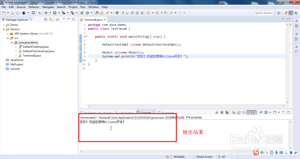The image size is (300, 159).
Task: Open the Debug button dropdown arrow
Action: (x=50, y=13)
